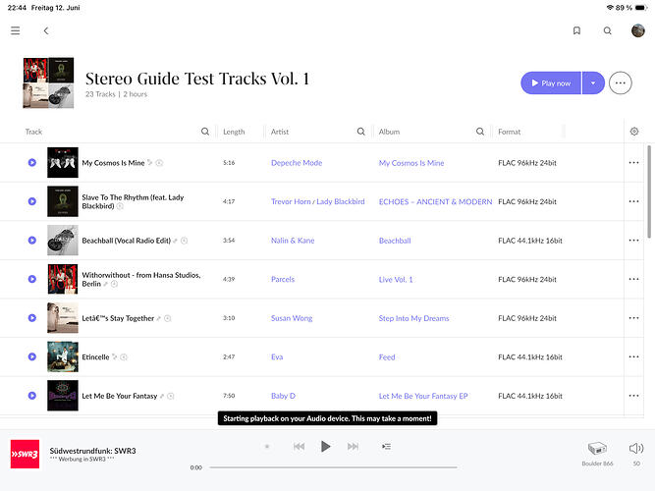Sort by the Length column header
This screenshot has height=491, width=655.
tap(234, 132)
